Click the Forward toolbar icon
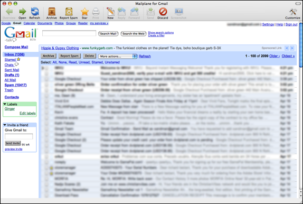The height and width of the screenshot is (204, 303). [134, 12]
